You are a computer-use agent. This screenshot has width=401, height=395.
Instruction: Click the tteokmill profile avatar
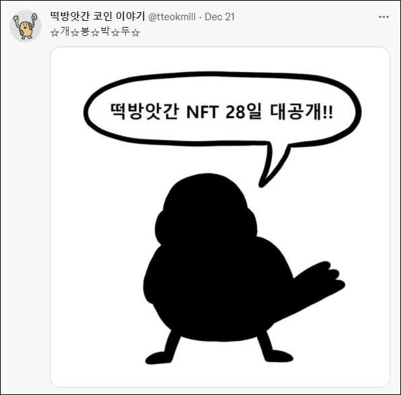pyautogui.click(x=26, y=26)
